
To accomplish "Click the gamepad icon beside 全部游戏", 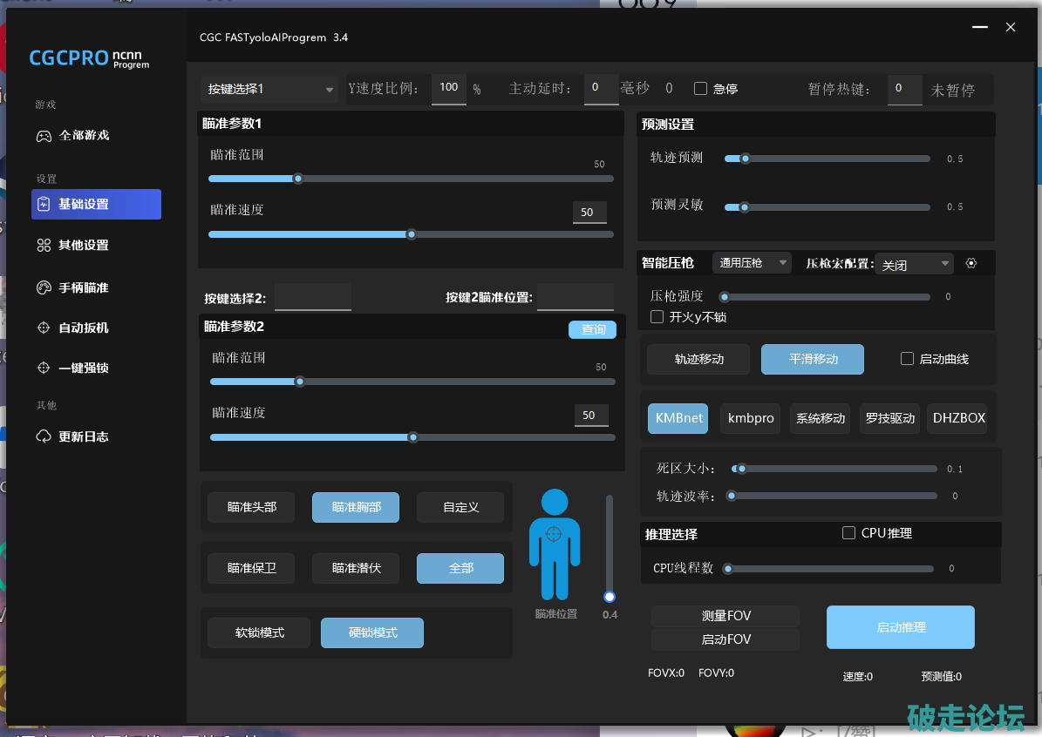I will point(44,136).
